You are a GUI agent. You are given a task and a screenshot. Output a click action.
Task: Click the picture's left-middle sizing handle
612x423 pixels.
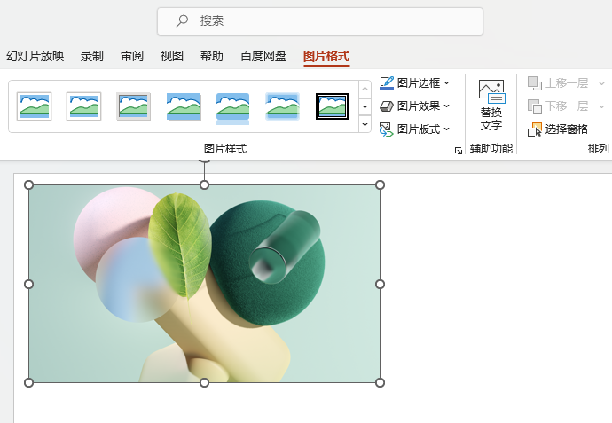click(29, 284)
